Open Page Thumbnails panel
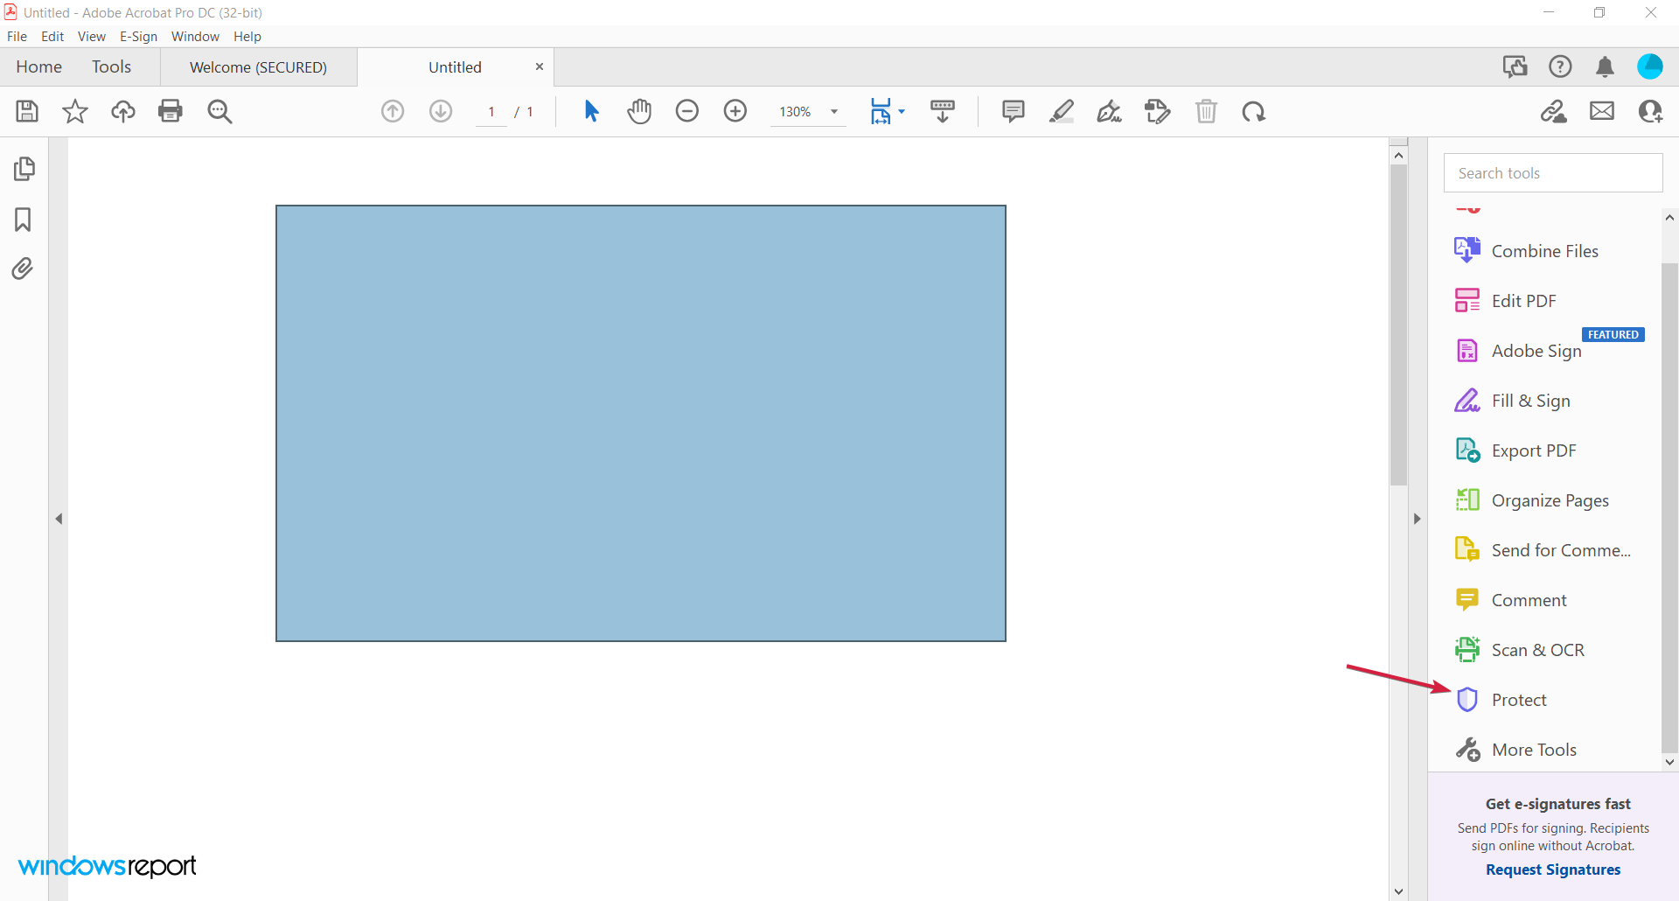1679x901 pixels. pyautogui.click(x=24, y=168)
